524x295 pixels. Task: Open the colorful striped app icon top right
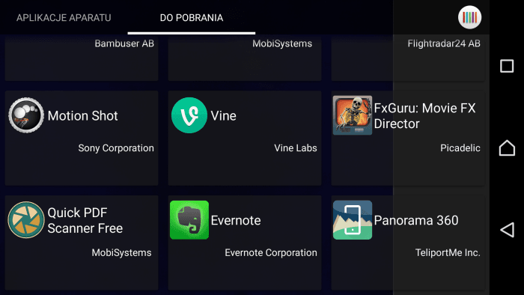tap(469, 17)
